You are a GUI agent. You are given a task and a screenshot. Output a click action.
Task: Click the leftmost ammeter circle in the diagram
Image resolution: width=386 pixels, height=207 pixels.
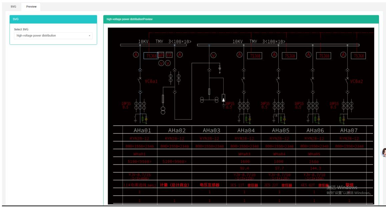pos(136,55)
